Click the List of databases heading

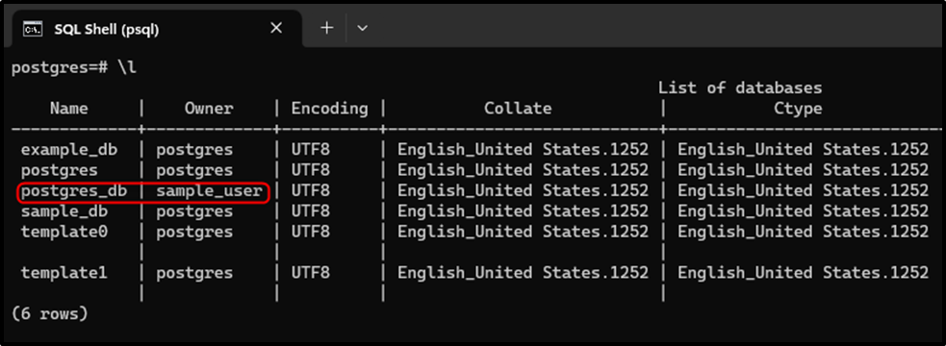click(x=740, y=88)
